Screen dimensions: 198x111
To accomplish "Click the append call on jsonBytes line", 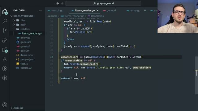I will (85, 46).
